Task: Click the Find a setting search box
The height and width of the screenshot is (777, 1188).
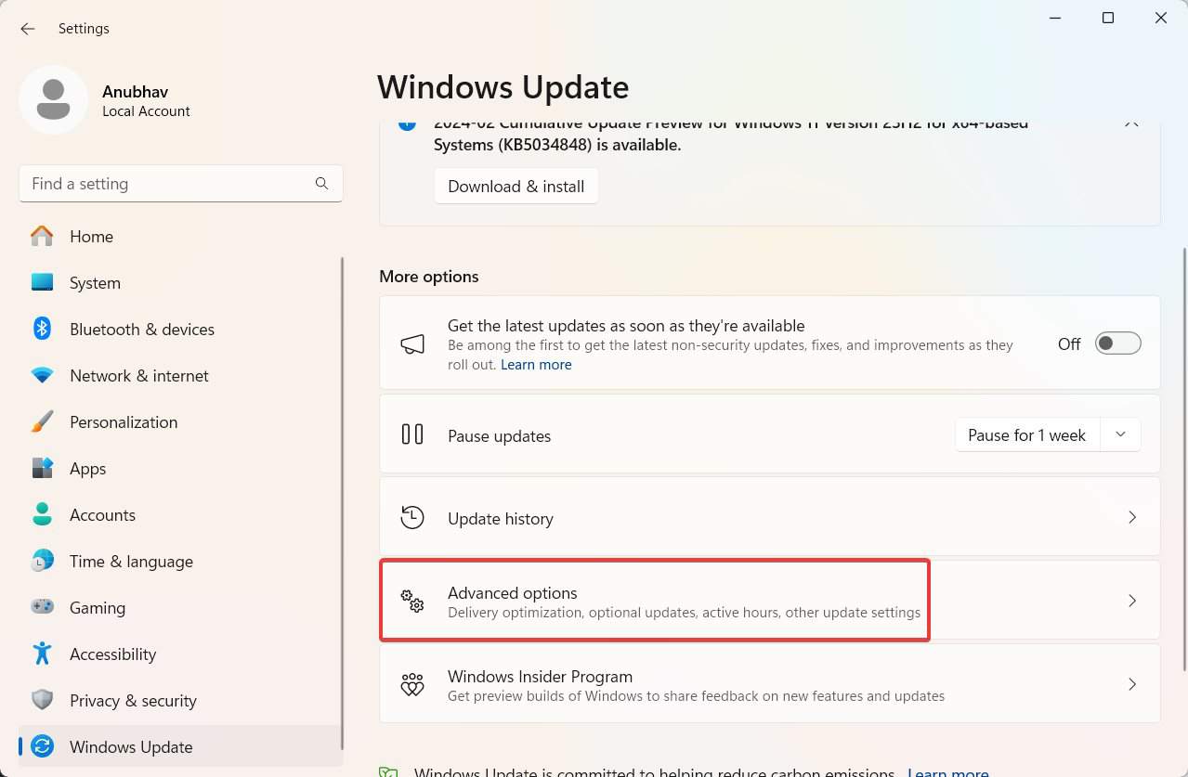Action: (167, 184)
